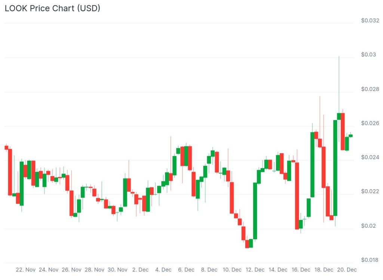Select the $0.03 price axis label
This screenshot has height=280, width=383.
(x=368, y=55)
